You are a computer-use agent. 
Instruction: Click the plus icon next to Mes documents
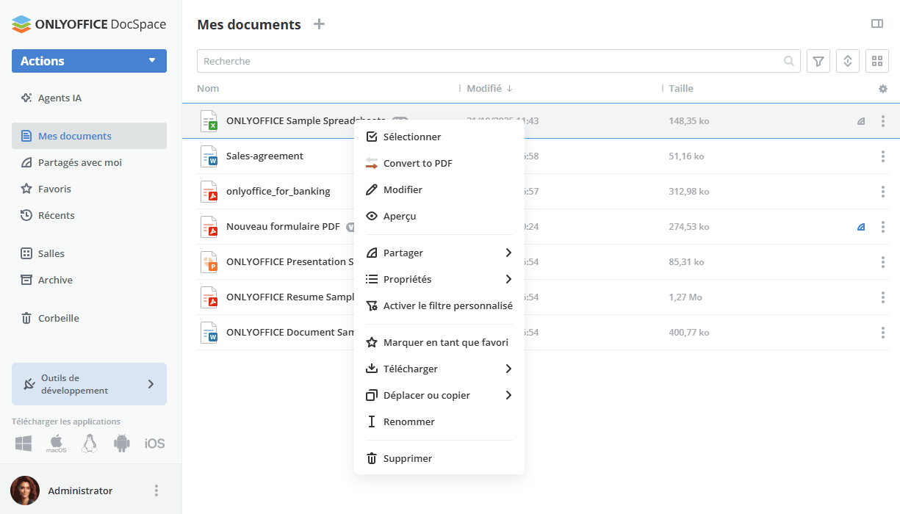click(x=319, y=24)
